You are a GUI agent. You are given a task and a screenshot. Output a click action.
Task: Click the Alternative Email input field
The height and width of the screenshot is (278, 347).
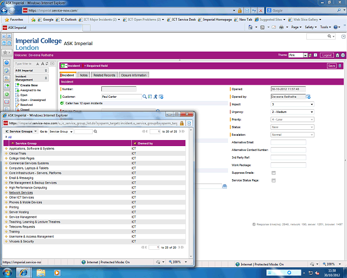(x=288, y=142)
